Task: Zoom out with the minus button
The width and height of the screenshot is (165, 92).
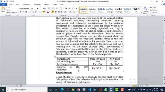Action: [150, 86]
